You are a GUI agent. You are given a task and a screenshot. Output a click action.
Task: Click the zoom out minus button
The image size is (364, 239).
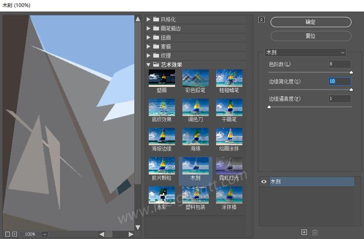(x=8, y=234)
